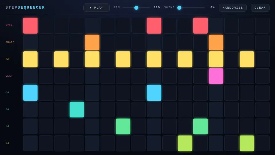Enable the E4 step 1 pad

[x=30, y=126]
